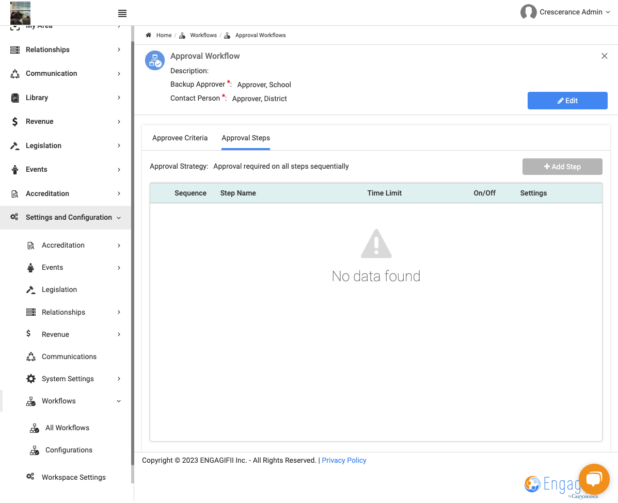Click the Relationships main menu icon
The height and width of the screenshot is (503, 618).
tap(15, 50)
